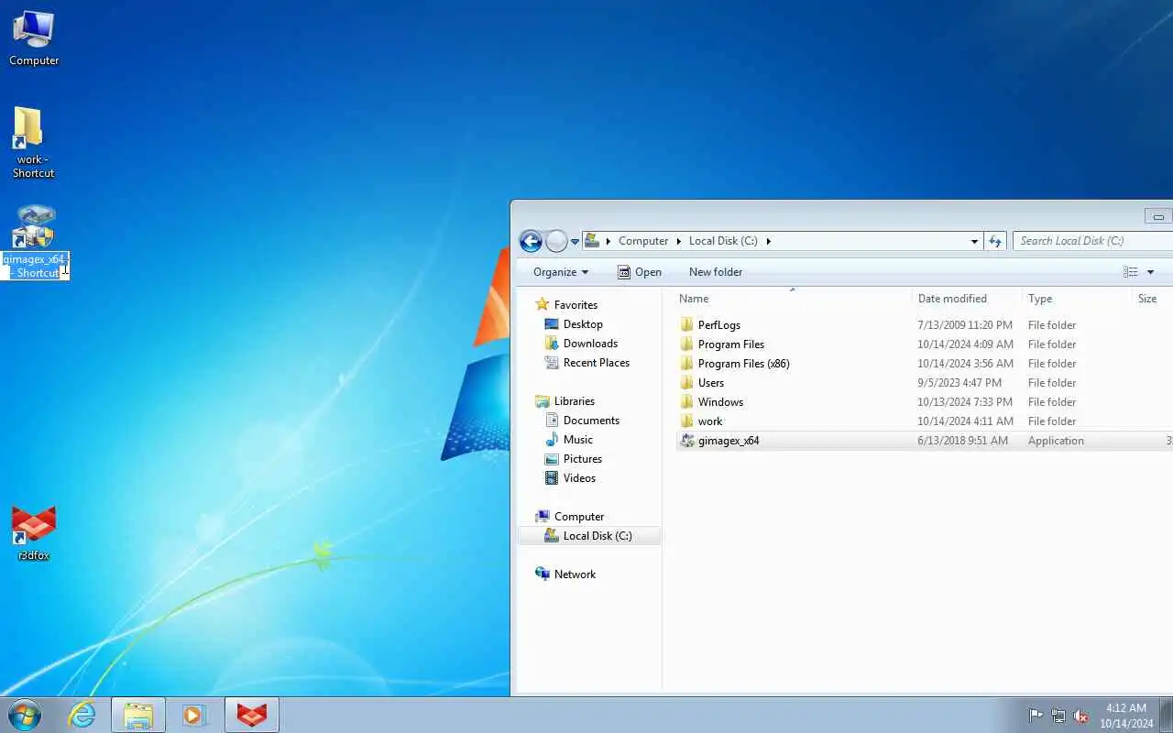This screenshot has height=733, width=1173.
Task: Click Local Disk (C:) in address breadcrumb
Action: (723, 241)
